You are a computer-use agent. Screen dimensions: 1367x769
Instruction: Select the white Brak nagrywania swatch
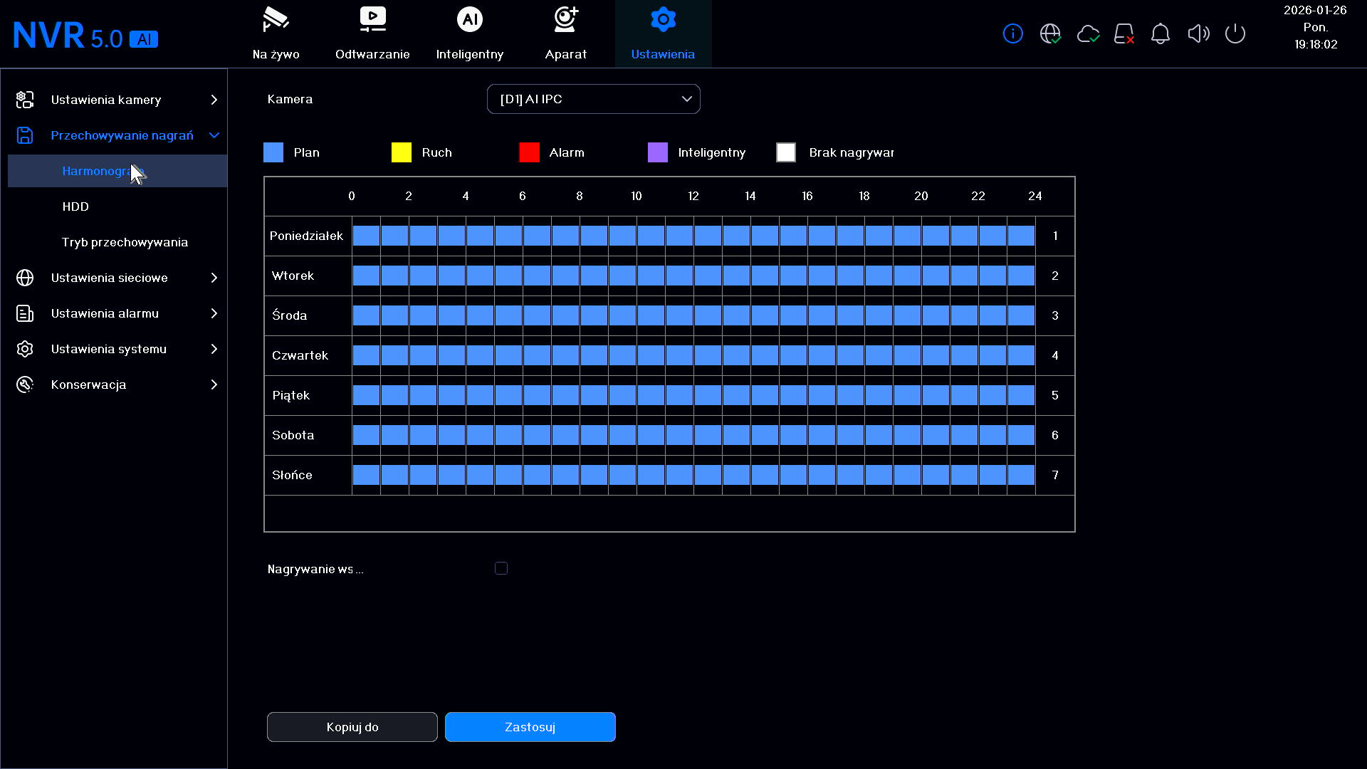[x=786, y=152]
